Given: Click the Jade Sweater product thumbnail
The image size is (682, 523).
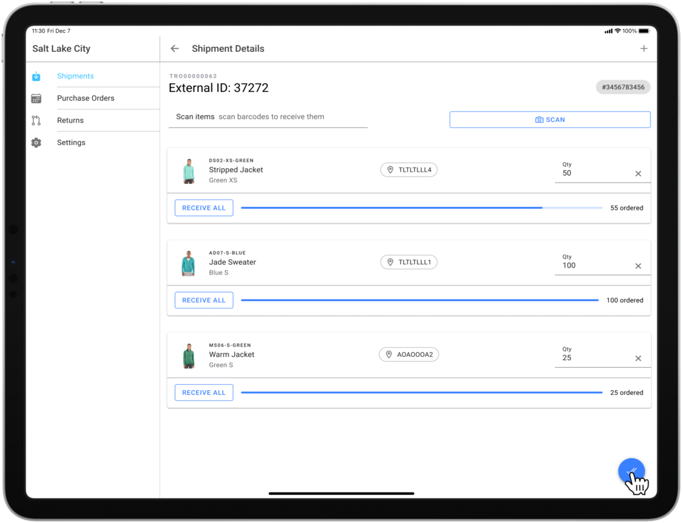Looking at the screenshot, I should (x=188, y=264).
